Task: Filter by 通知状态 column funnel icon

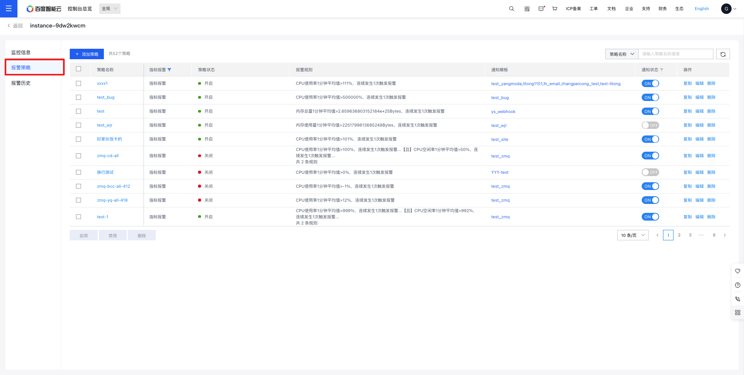Action: pos(661,70)
